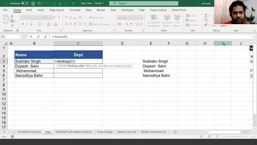257x145 pixels.
Task: Click the Clear eraser icon
Action: 206,25
